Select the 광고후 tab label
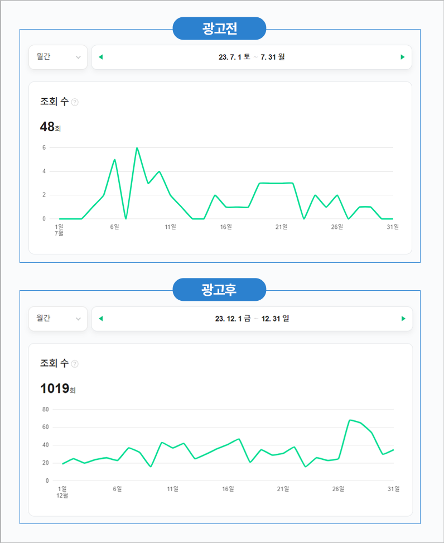444x543 pixels. point(219,290)
